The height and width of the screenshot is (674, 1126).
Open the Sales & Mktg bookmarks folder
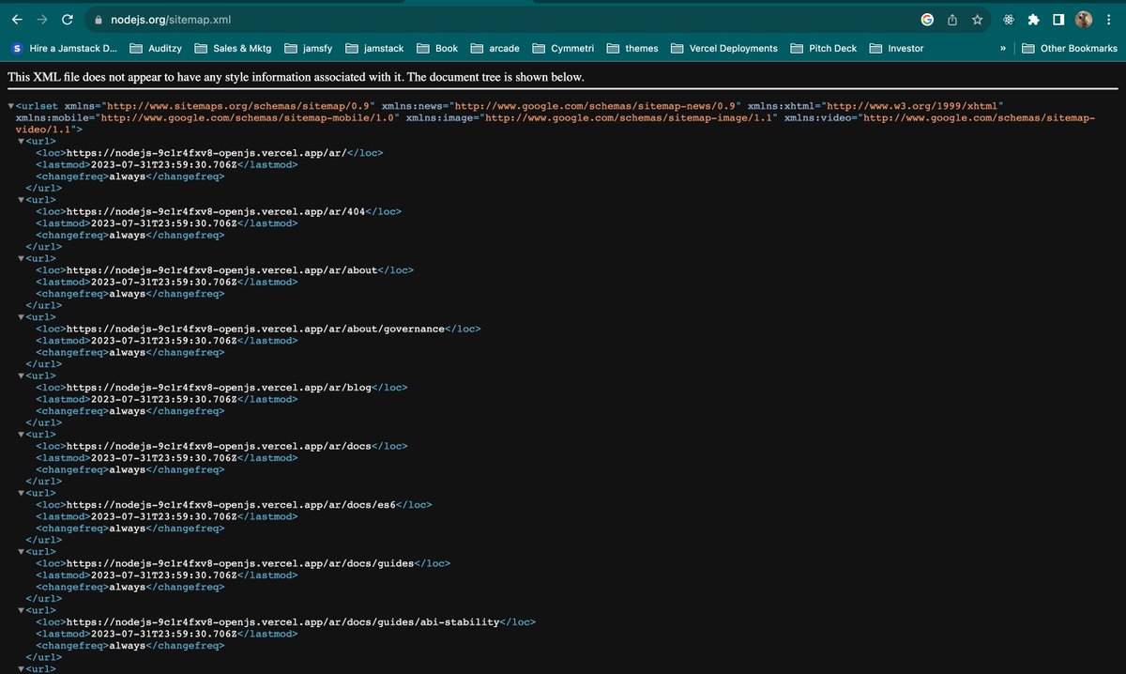point(233,48)
